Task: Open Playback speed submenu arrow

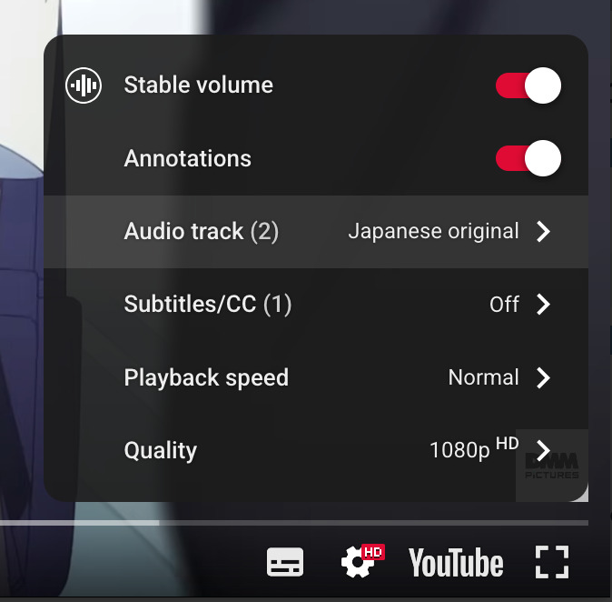Action: coord(543,377)
